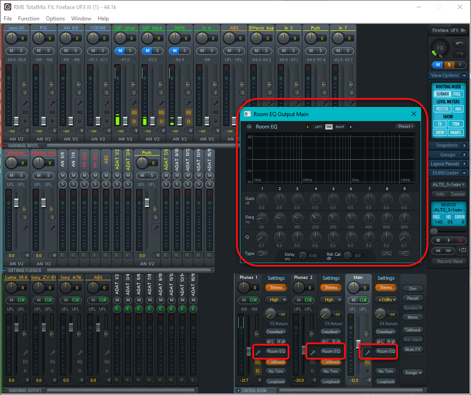The height and width of the screenshot is (395, 471).
Task: Open the Function menu
Action: click(x=29, y=19)
